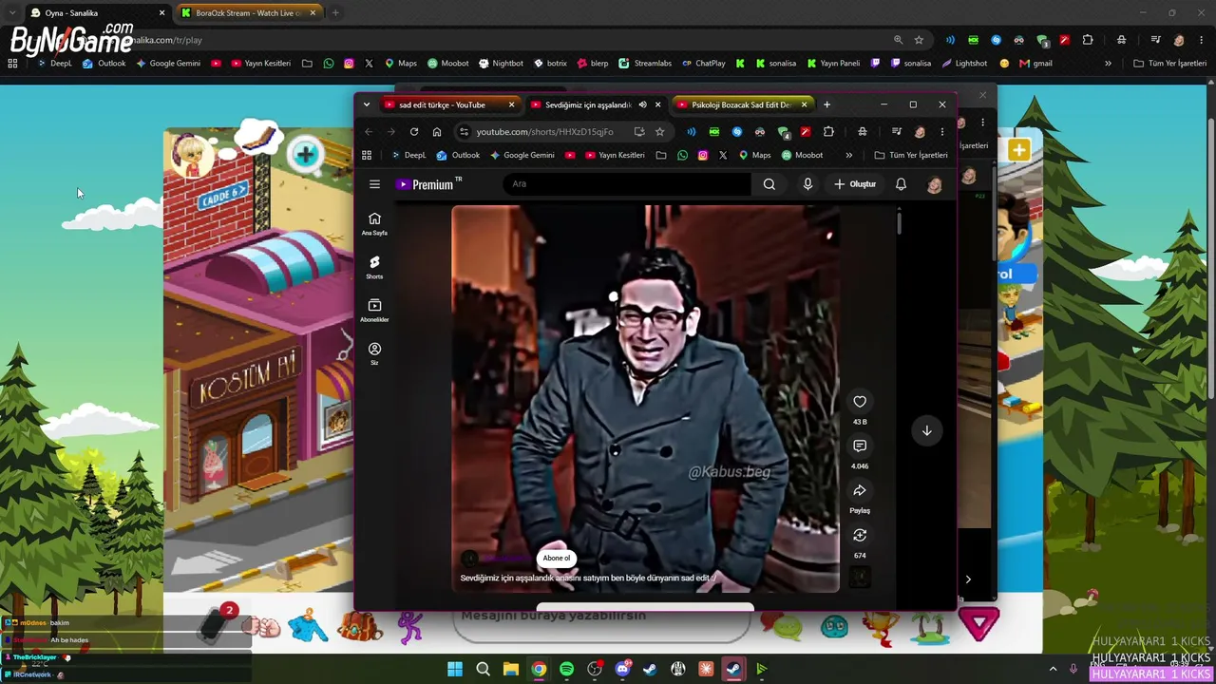The width and height of the screenshot is (1216, 684).
Task: Open Sanalika trophy icon
Action: tap(881, 627)
